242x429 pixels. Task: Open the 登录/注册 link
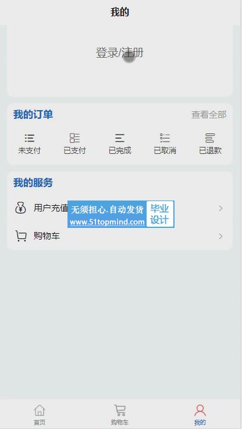[120, 53]
